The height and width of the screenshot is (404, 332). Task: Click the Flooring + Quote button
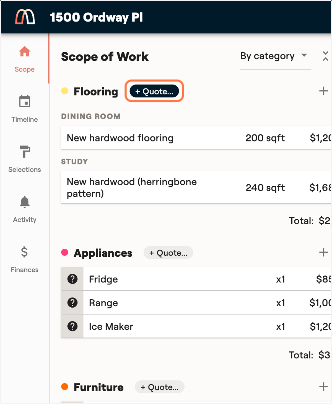point(154,91)
